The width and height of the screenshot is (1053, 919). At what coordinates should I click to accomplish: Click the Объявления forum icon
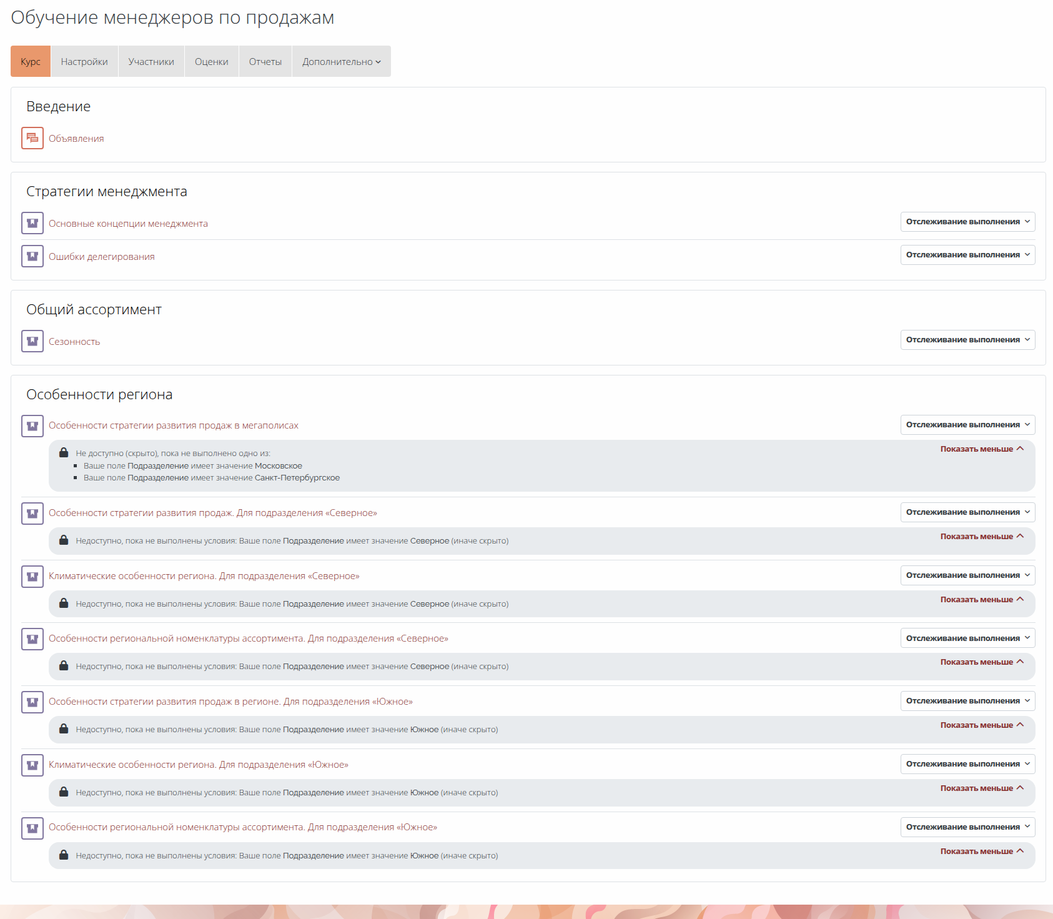coord(32,138)
